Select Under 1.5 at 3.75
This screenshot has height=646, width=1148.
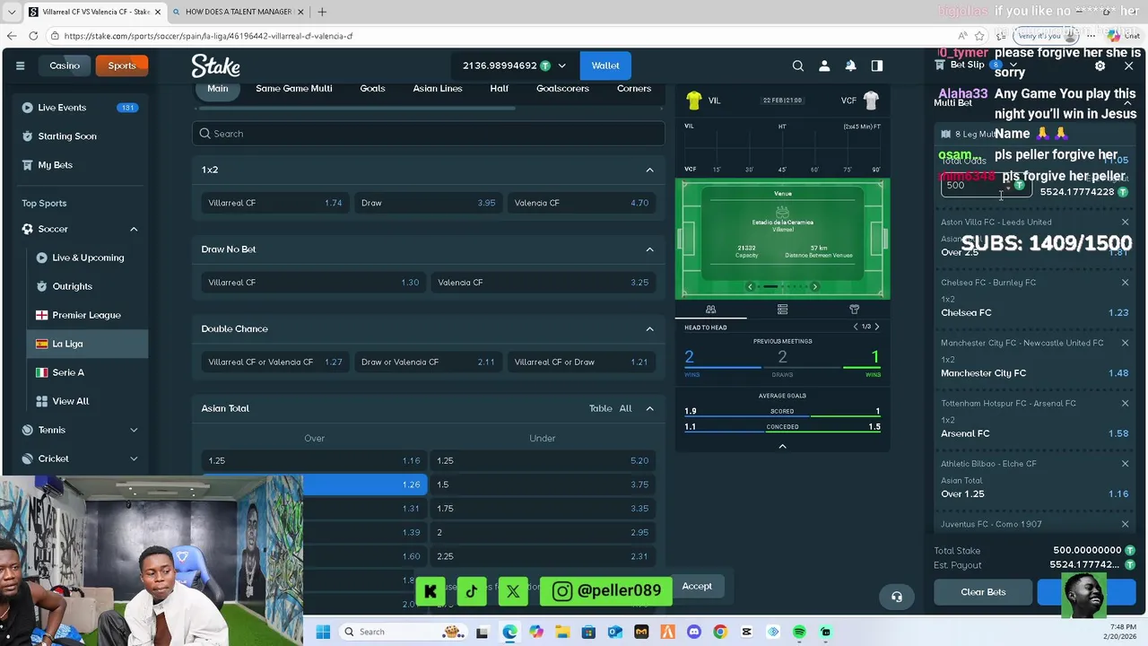tap(543, 484)
